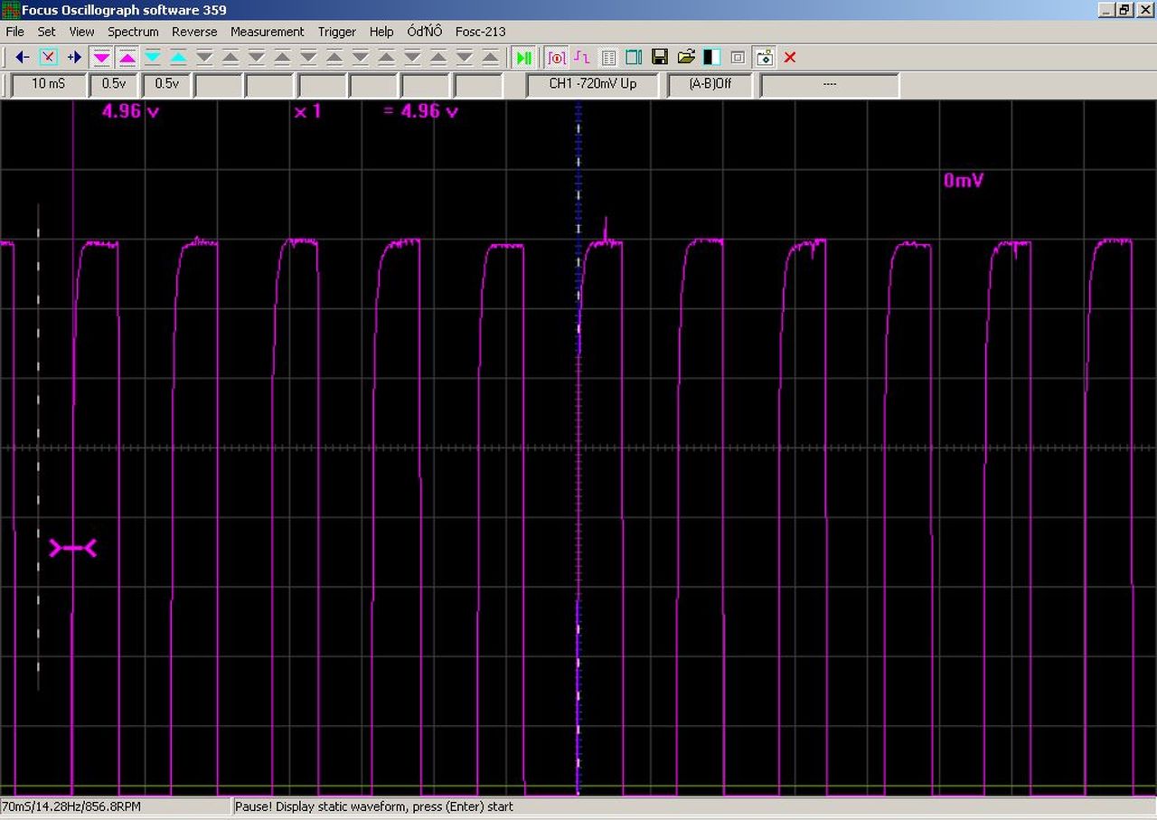Toggle the green play/pause acquisition button
The height and width of the screenshot is (820, 1157).
click(523, 58)
